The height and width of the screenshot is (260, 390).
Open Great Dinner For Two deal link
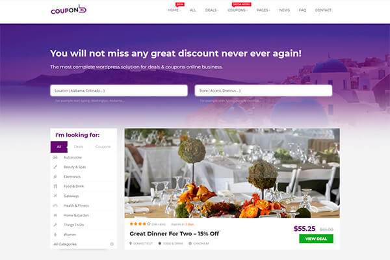click(x=174, y=233)
